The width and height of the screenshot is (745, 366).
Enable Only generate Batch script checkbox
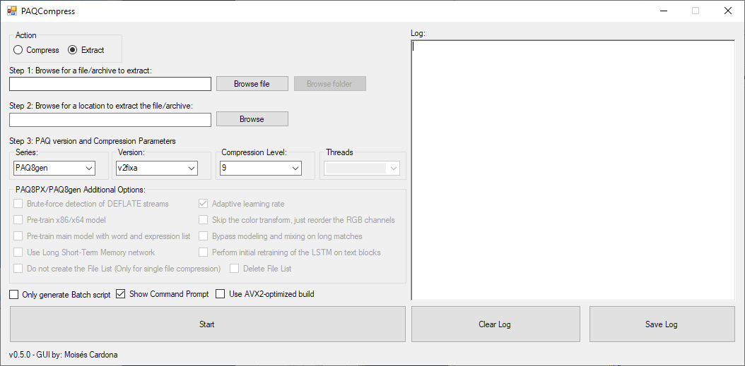tap(14, 294)
